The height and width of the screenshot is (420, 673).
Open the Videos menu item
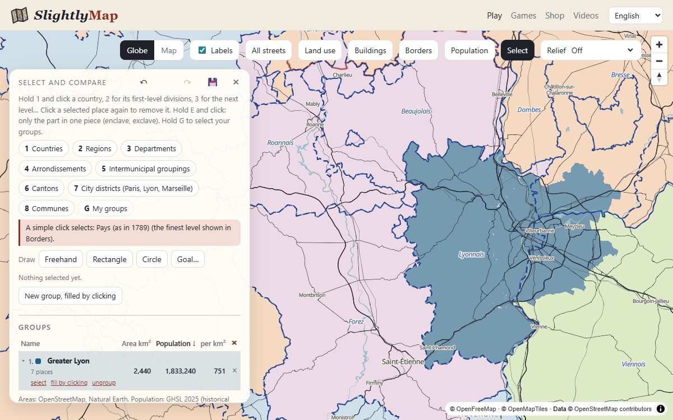(x=586, y=16)
